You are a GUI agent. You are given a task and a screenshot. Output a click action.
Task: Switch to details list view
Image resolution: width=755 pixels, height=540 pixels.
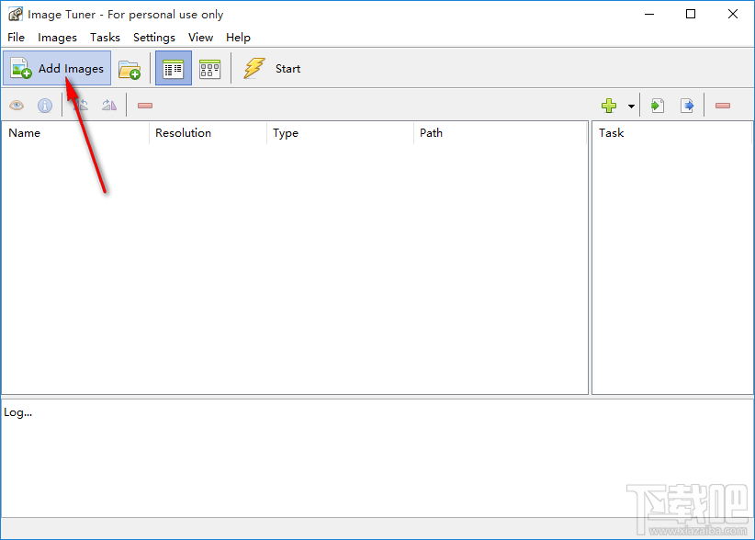(174, 68)
